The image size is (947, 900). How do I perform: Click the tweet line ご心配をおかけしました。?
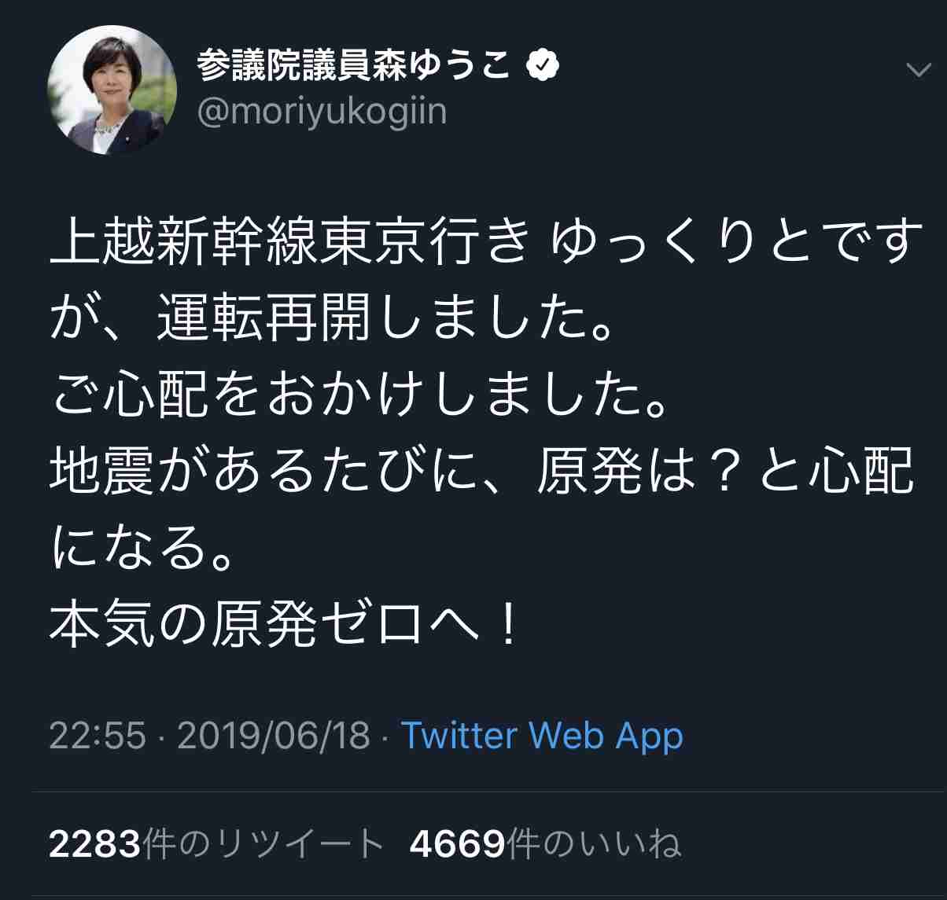coord(360,395)
